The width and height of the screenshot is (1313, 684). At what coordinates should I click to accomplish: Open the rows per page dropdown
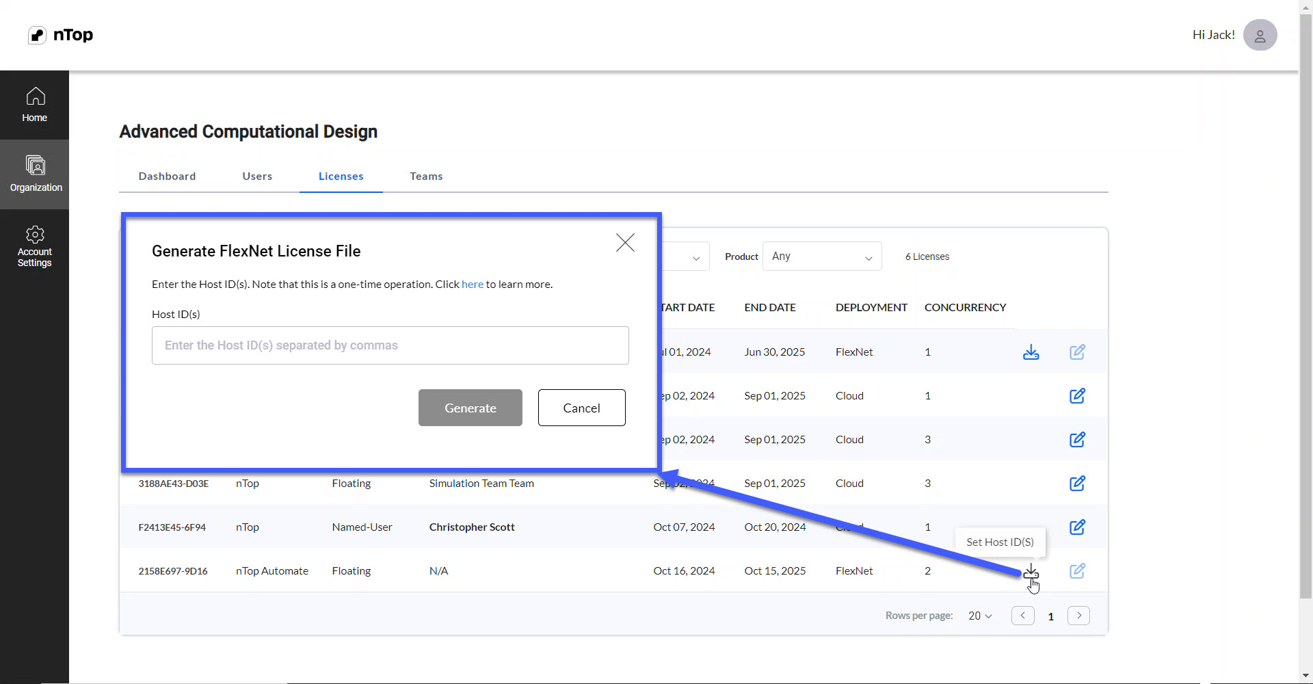(x=980, y=616)
